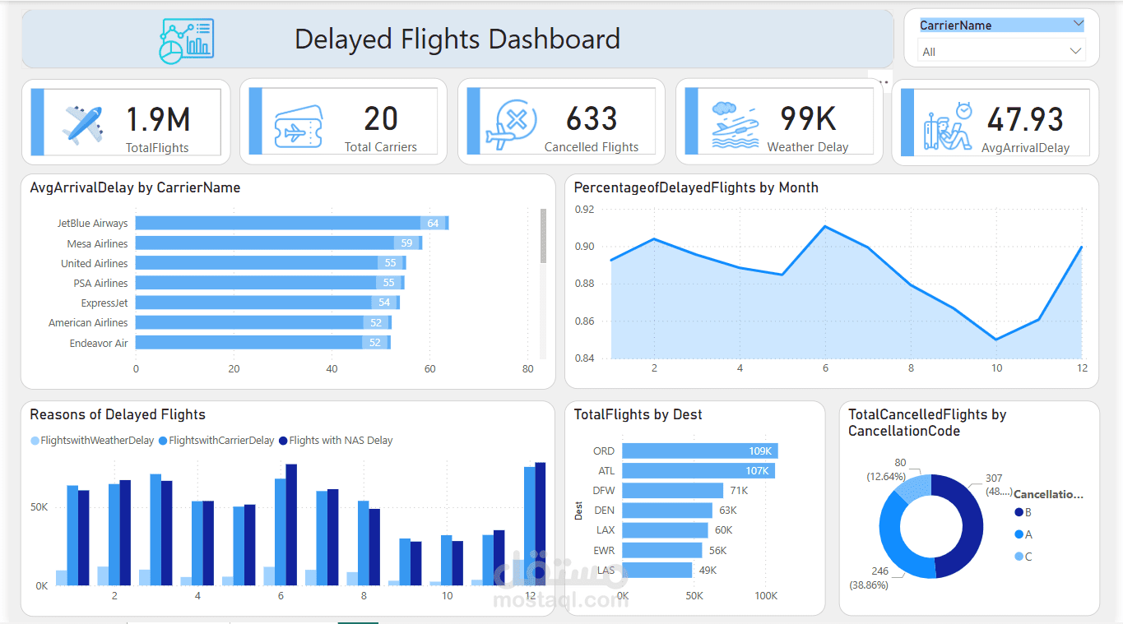The image size is (1123, 624).
Task: Click the TotalFlights by Dest title
Action: click(x=638, y=414)
